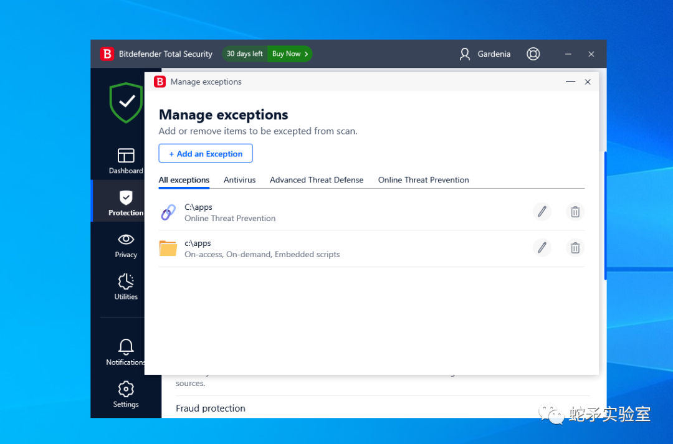Click the Bitdefender logo in Manage exceptions title bar
This screenshot has height=444, width=673.
tap(160, 82)
